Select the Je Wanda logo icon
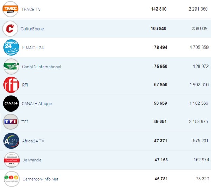The height and width of the screenshot is (190, 211). coord(11,160)
